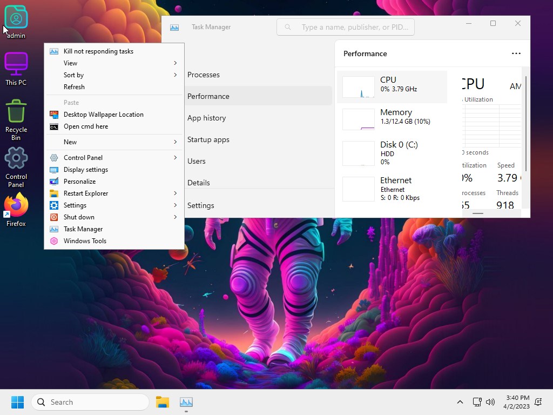Click the Desktop Wallpaper Location icon
Image resolution: width=553 pixels, height=415 pixels.
click(54, 115)
